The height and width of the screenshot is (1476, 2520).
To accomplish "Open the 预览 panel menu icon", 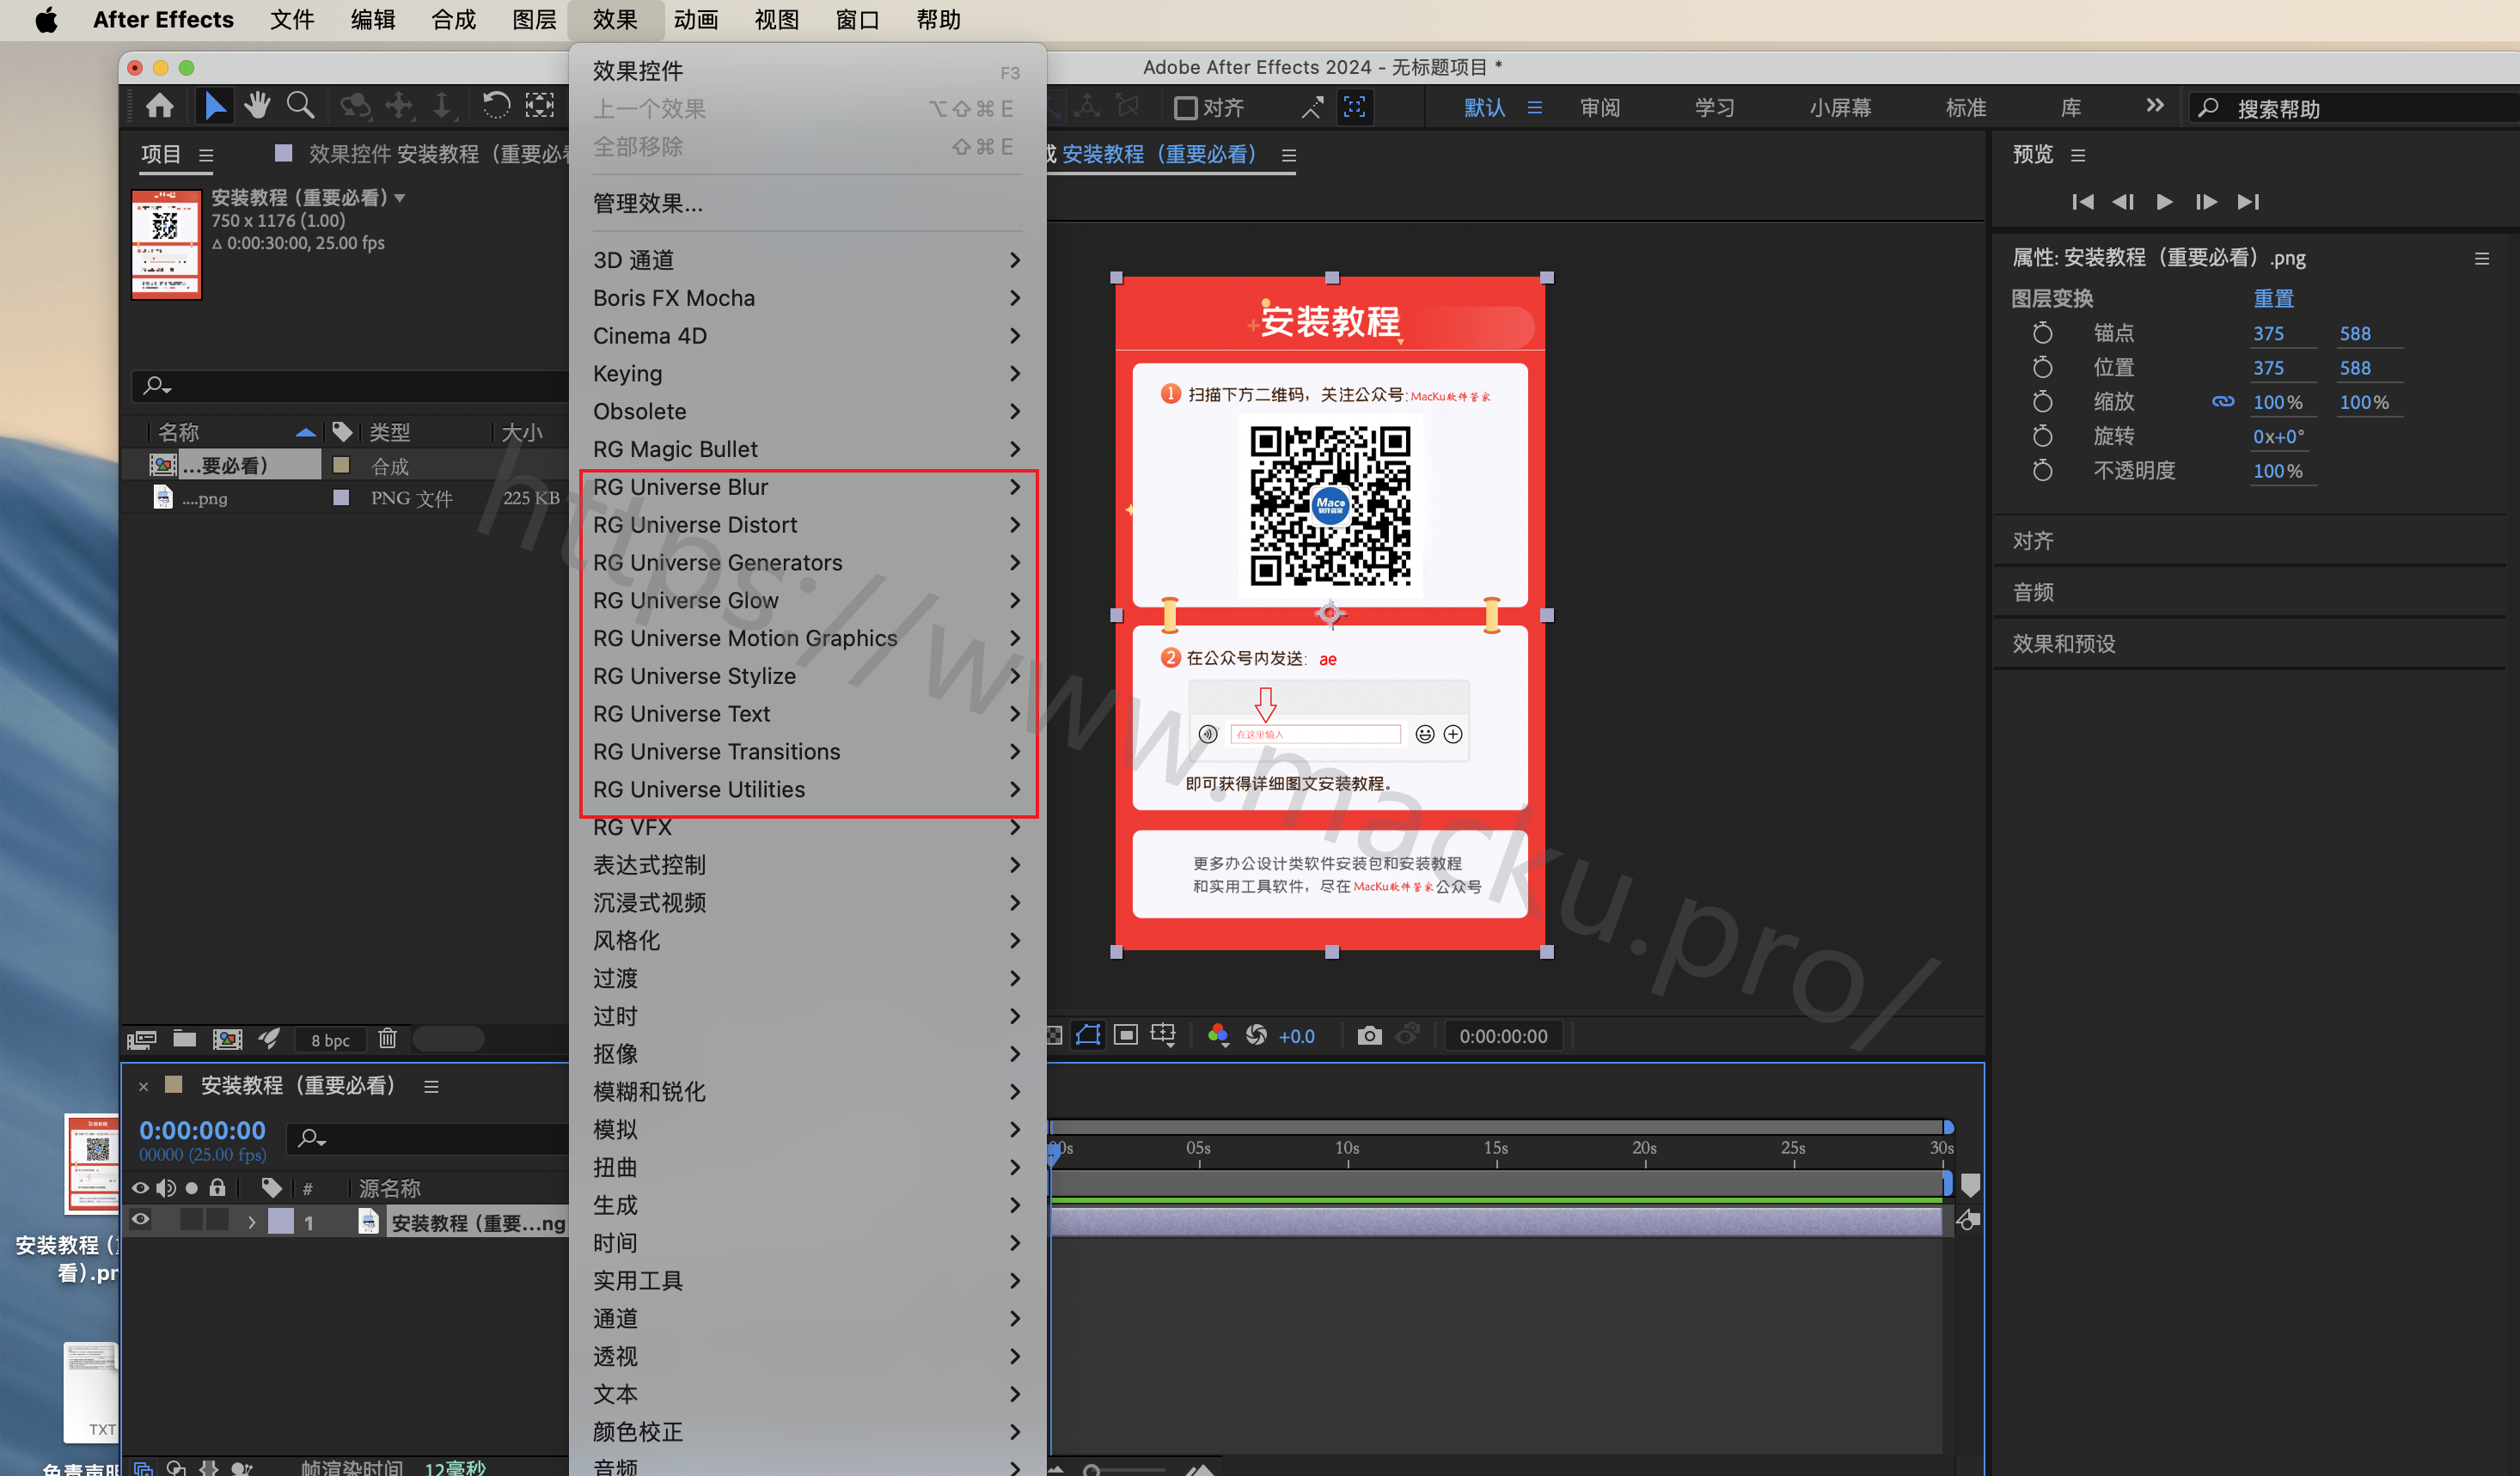I will tap(2078, 155).
